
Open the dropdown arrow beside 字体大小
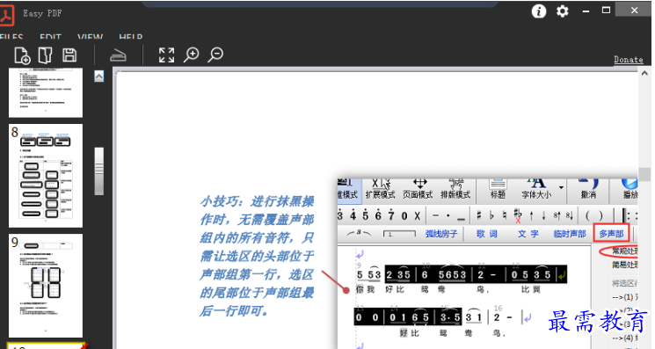561,187
